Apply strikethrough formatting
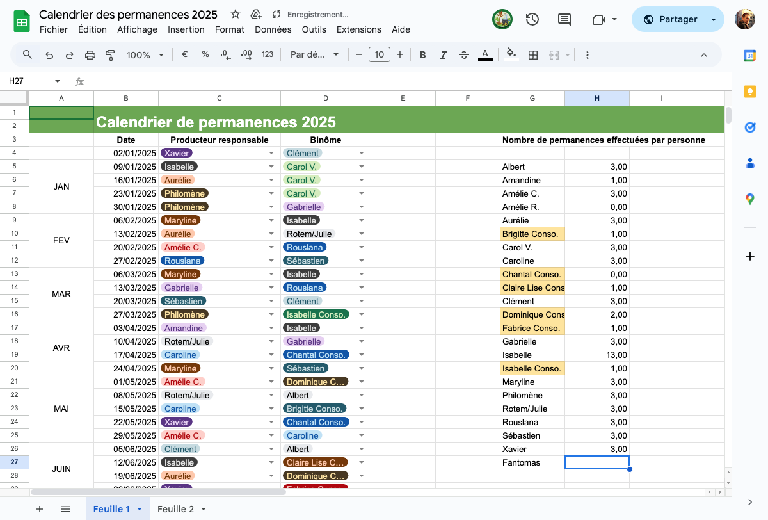This screenshot has height=520, width=768. click(464, 55)
